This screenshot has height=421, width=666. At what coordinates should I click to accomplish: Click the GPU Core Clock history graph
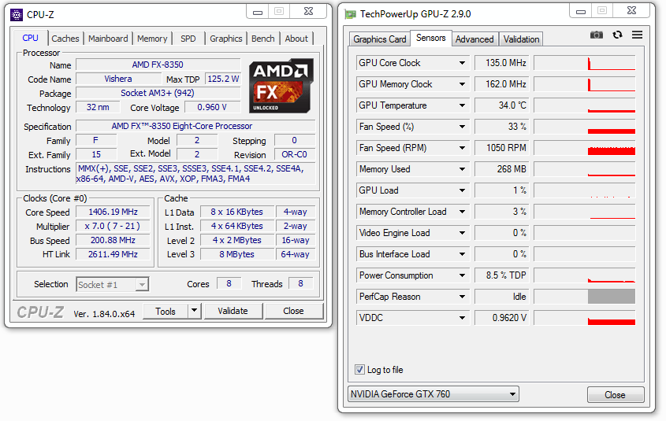(x=585, y=63)
